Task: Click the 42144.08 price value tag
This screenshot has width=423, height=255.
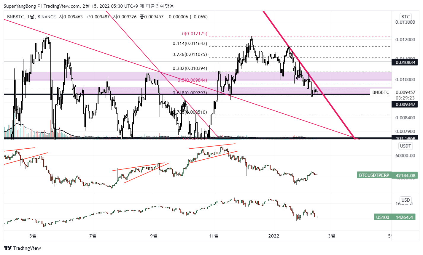Action: pos(405,175)
